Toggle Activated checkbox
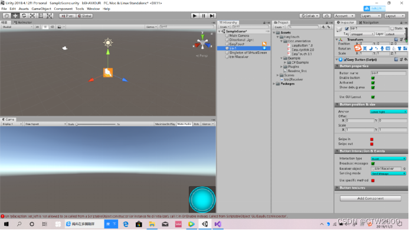409x230 pixels. point(373,83)
